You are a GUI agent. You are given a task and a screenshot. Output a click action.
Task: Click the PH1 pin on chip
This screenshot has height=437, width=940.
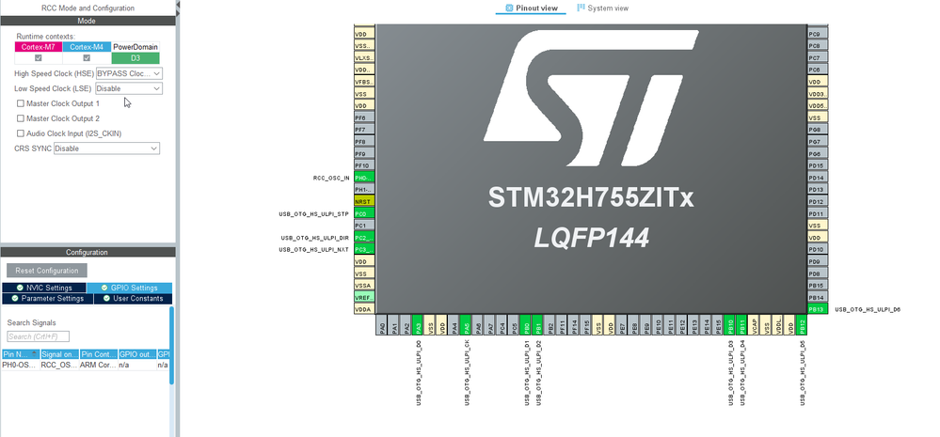[x=364, y=190]
